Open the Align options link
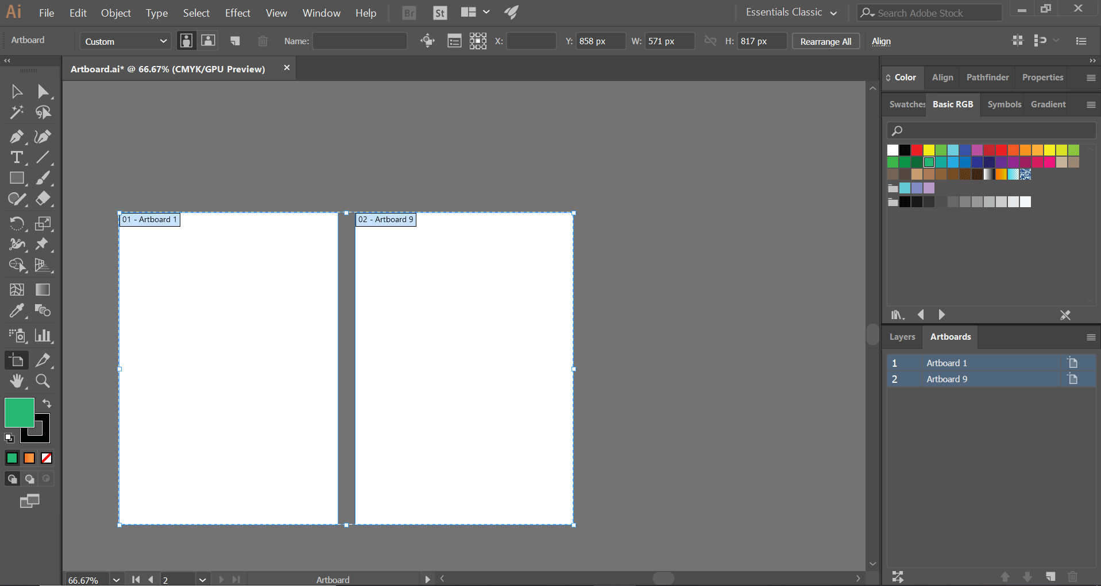 pyautogui.click(x=881, y=41)
